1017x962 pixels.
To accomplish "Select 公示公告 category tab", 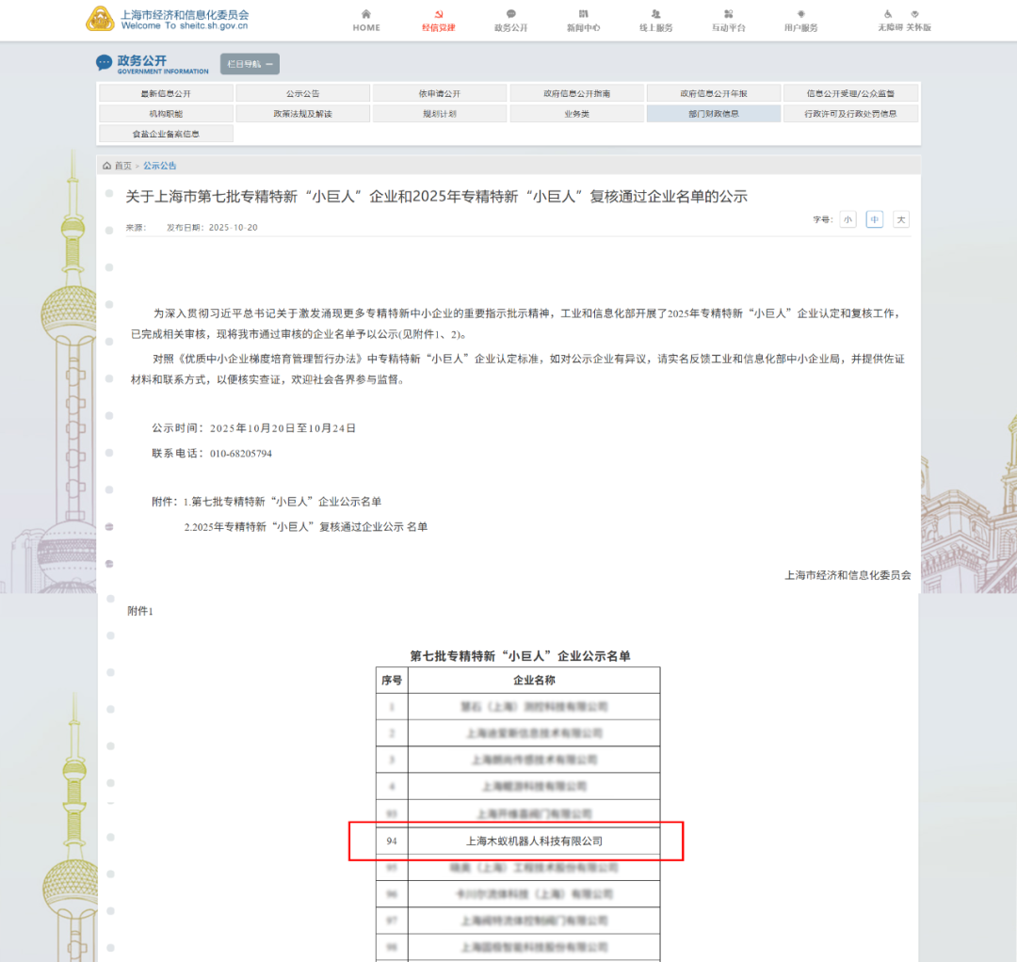I will (302, 93).
